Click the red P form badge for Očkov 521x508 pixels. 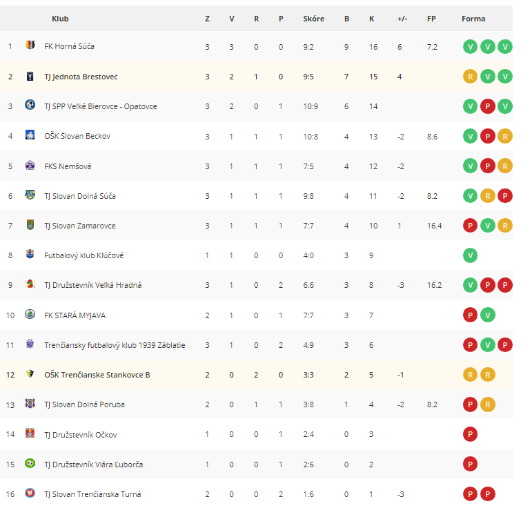(x=470, y=434)
